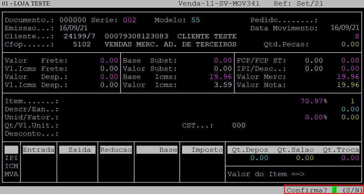Image resolution: width=364 pixels, height=194 pixels.
Task: Click the Reducao column header
Action: click(116, 150)
